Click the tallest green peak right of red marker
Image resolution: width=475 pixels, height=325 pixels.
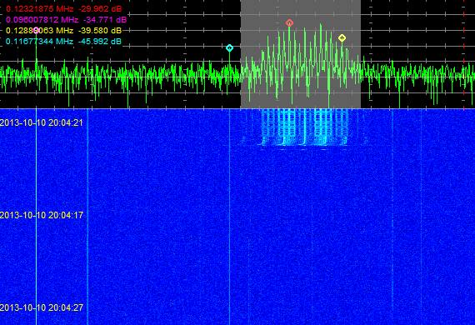click(x=321, y=25)
